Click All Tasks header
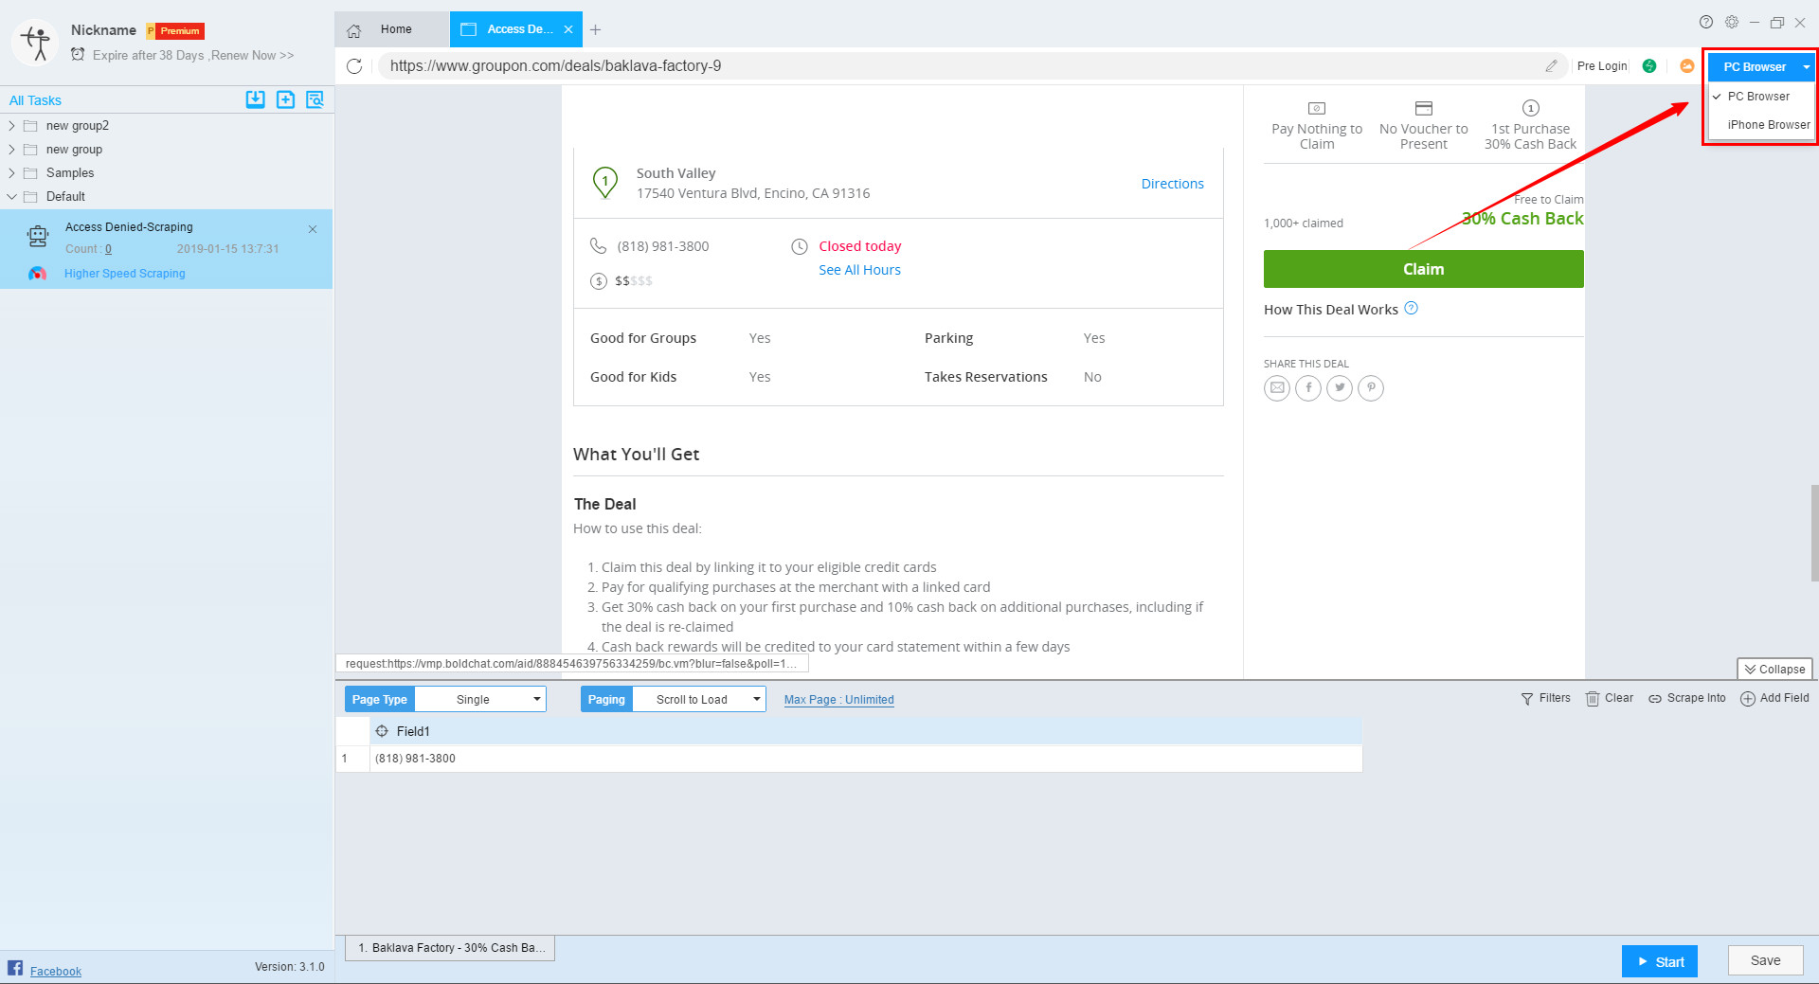1819x984 pixels. pyautogui.click(x=35, y=100)
